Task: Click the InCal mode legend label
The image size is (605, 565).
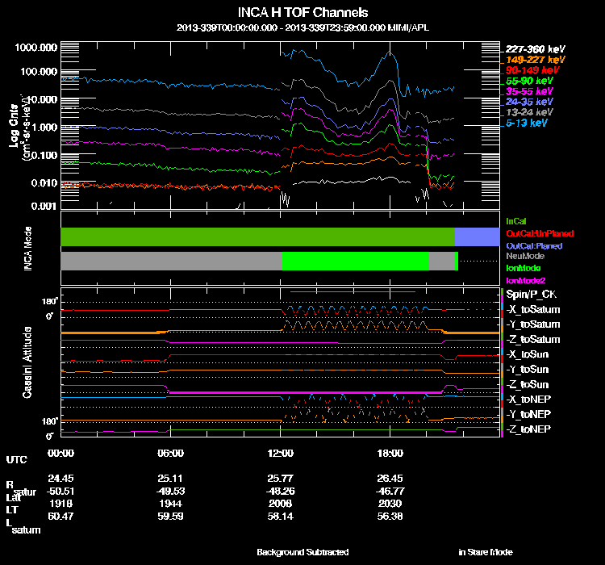Action: pyautogui.click(x=515, y=220)
